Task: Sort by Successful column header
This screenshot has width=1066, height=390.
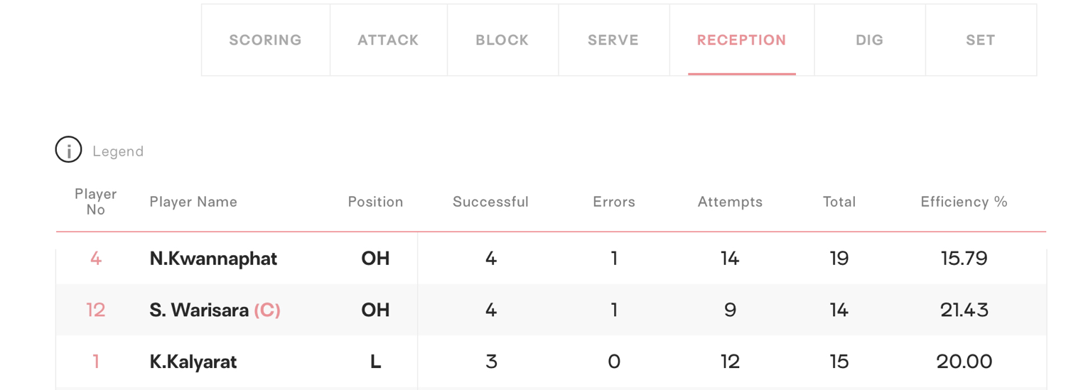Action: pos(490,202)
